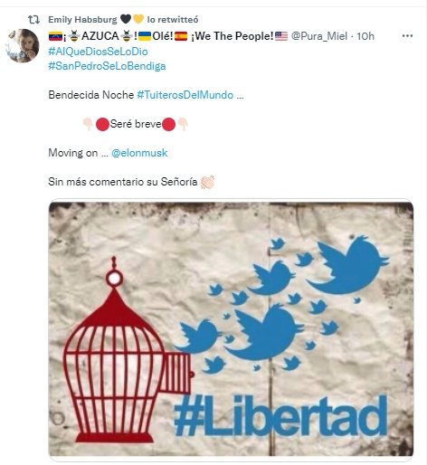Follow the #TuiterosDelMundo hashtag link
This screenshot has height=465, width=427.
click(x=185, y=95)
